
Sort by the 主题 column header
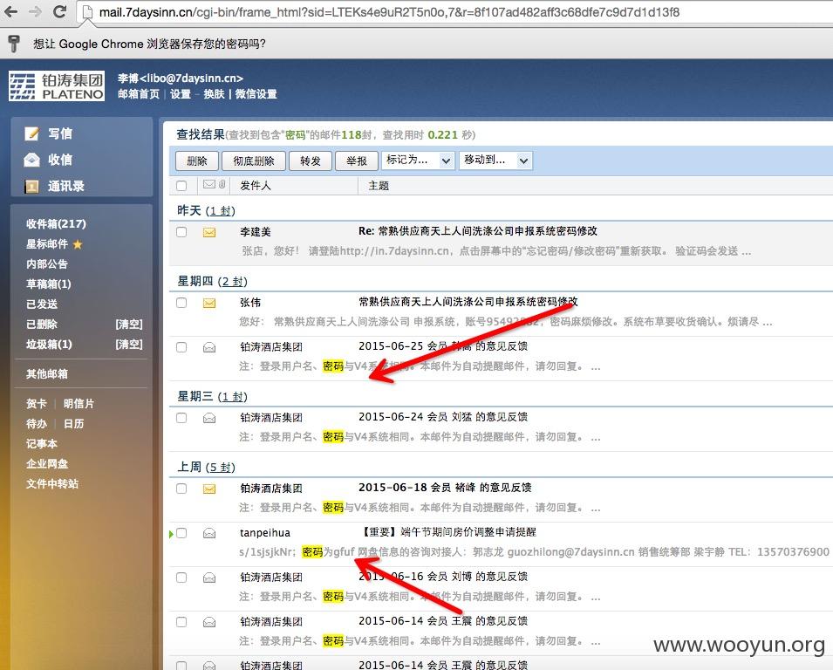(379, 186)
